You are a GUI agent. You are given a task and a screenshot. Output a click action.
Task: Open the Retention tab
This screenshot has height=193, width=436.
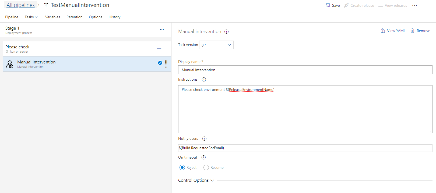[x=75, y=17]
